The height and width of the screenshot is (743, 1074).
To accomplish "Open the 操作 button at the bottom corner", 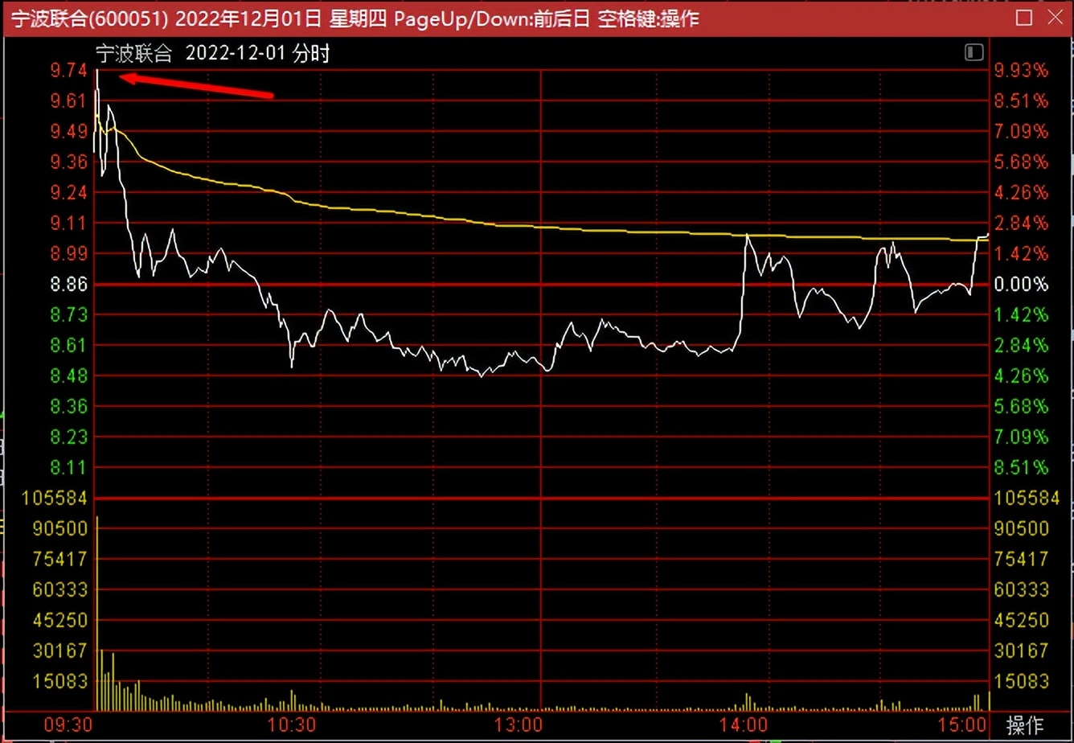I will pos(1024,725).
